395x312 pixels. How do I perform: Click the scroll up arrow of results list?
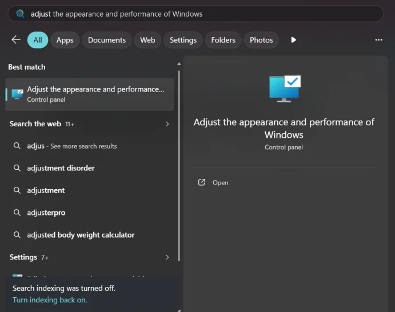pyautogui.click(x=179, y=63)
